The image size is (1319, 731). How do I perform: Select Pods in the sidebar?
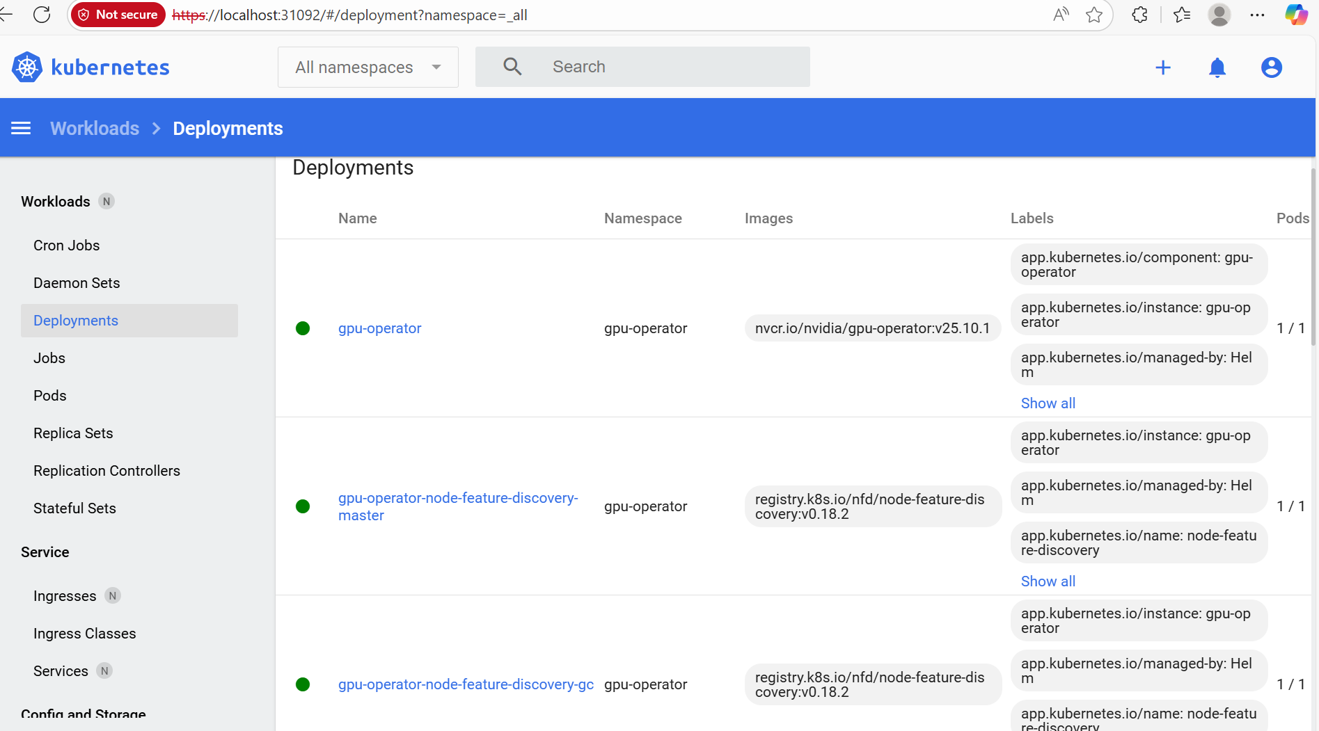[x=49, y=395]
